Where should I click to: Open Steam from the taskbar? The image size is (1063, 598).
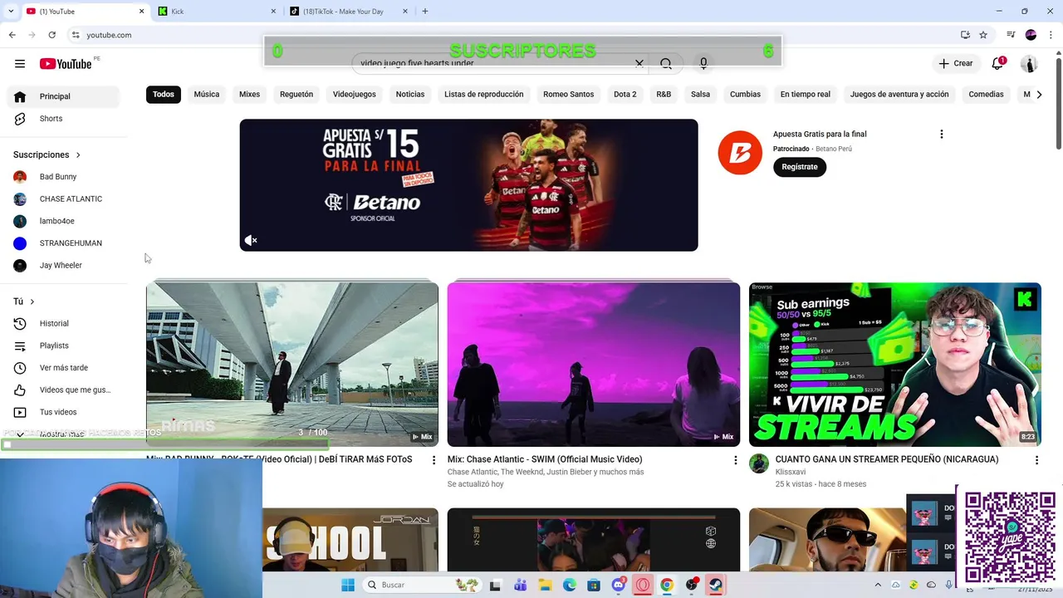pos(715,585)
